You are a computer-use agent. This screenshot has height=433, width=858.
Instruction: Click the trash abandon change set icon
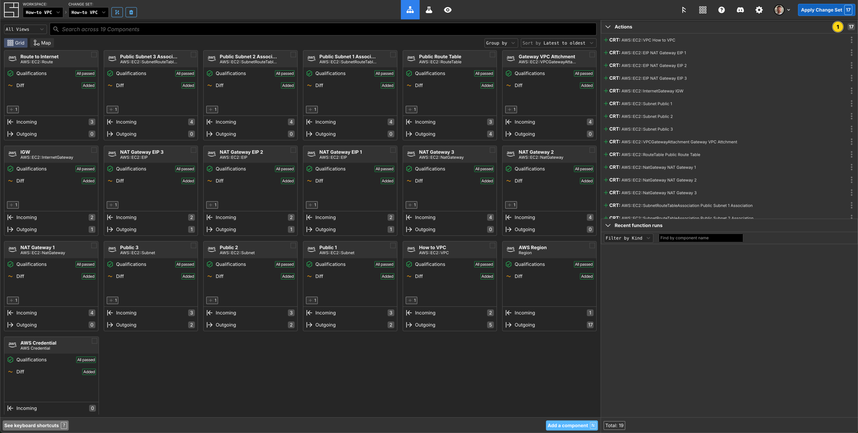[x=131, y=12]
